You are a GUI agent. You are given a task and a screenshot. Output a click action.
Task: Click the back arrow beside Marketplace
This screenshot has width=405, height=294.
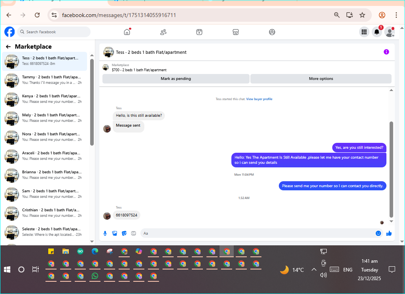pos(8,47)
